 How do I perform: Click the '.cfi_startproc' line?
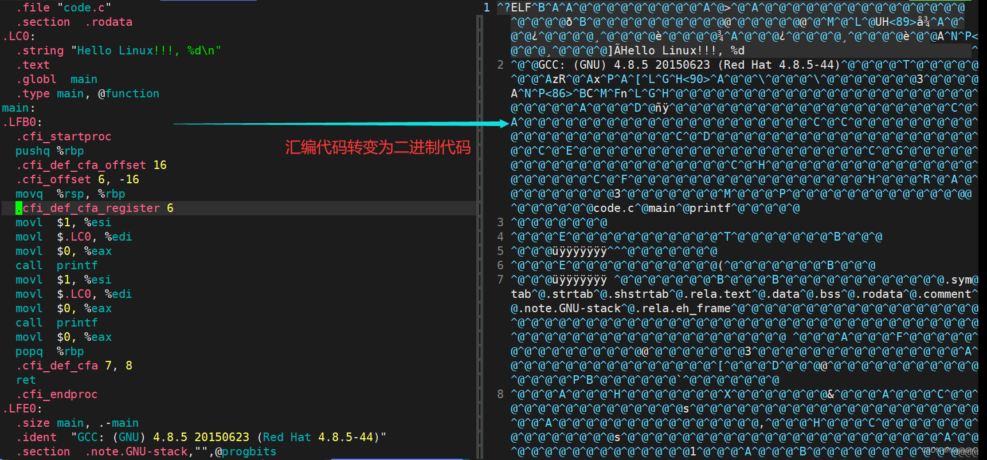pos(64,136)
